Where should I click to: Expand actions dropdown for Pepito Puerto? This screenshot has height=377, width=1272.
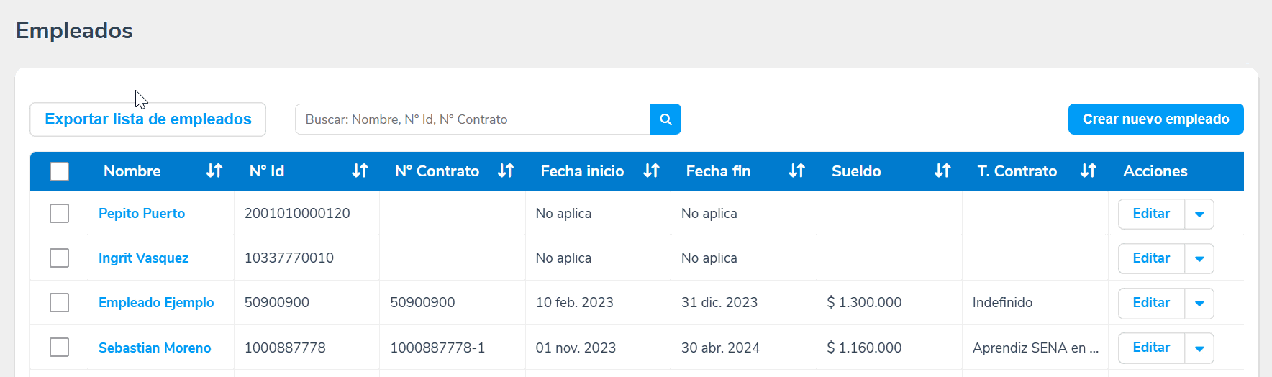click(1199, 214)
